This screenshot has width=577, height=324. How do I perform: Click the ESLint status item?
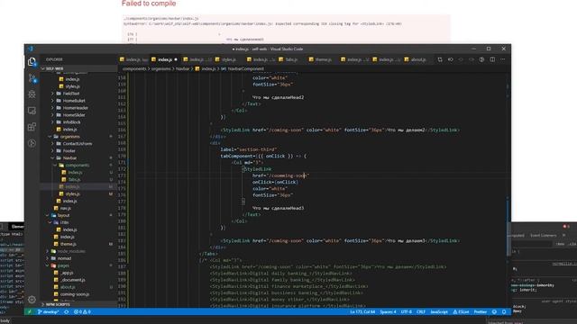click(x=461, y=312)
